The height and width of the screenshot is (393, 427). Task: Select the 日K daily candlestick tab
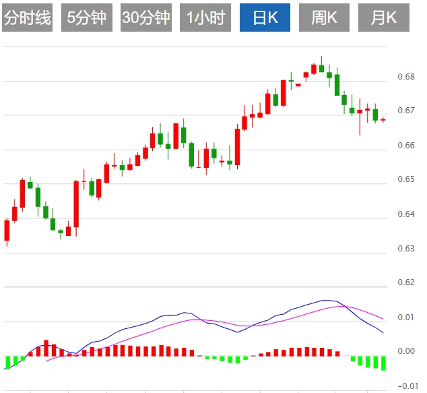tap(265, 18)
